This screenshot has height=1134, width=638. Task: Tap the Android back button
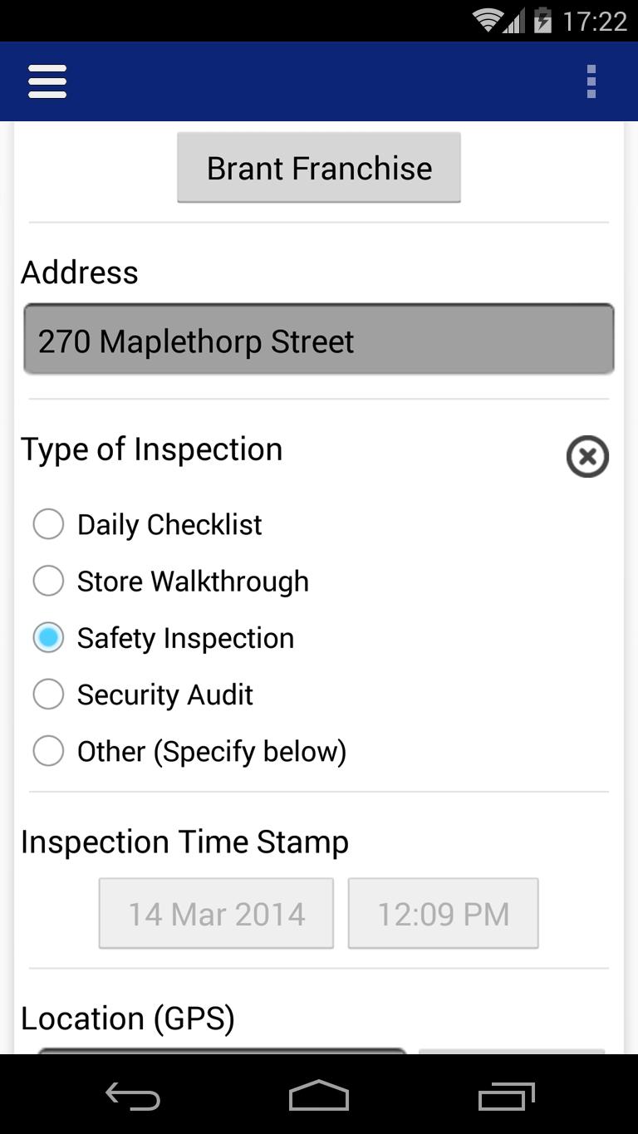[132, 1096]
